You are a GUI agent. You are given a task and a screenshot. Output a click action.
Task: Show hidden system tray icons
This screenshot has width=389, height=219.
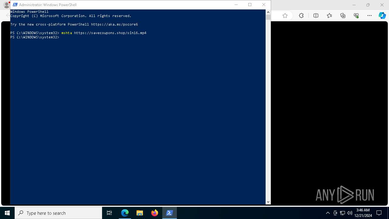point(328,213)
